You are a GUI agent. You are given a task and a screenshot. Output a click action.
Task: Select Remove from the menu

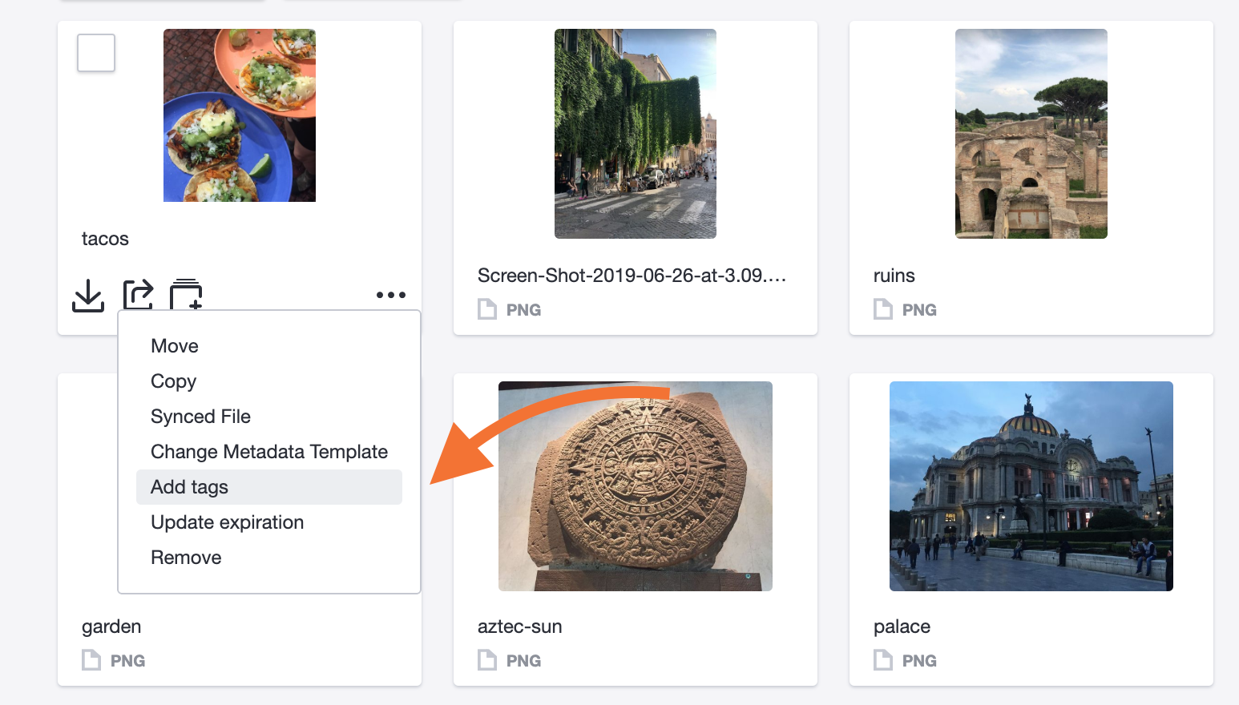point(186,558)
